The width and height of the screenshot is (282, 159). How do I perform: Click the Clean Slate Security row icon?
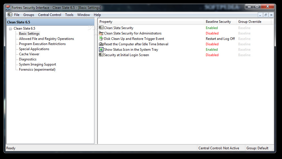[x=101, y=28]
